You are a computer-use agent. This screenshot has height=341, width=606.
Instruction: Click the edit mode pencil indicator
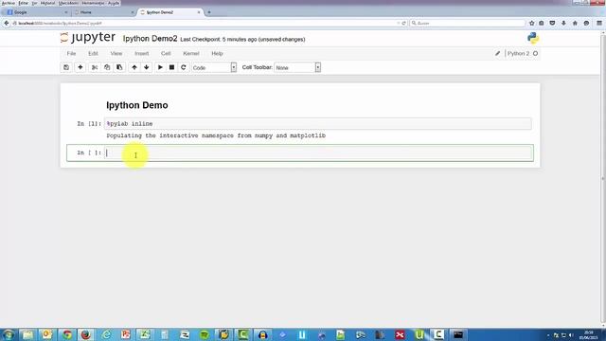(497, 53)
